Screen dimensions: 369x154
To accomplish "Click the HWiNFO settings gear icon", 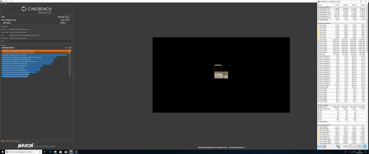I will coord(359,147).
